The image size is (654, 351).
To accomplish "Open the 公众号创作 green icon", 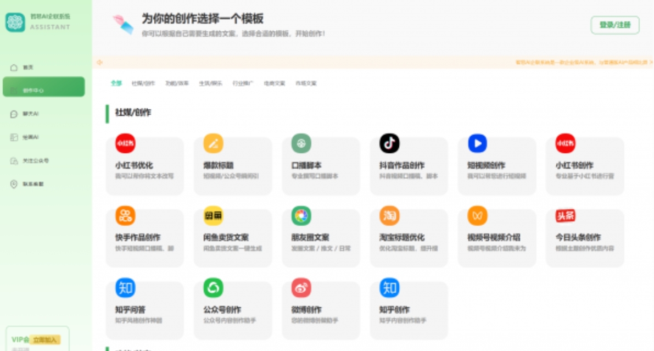I will pos(213,288).
